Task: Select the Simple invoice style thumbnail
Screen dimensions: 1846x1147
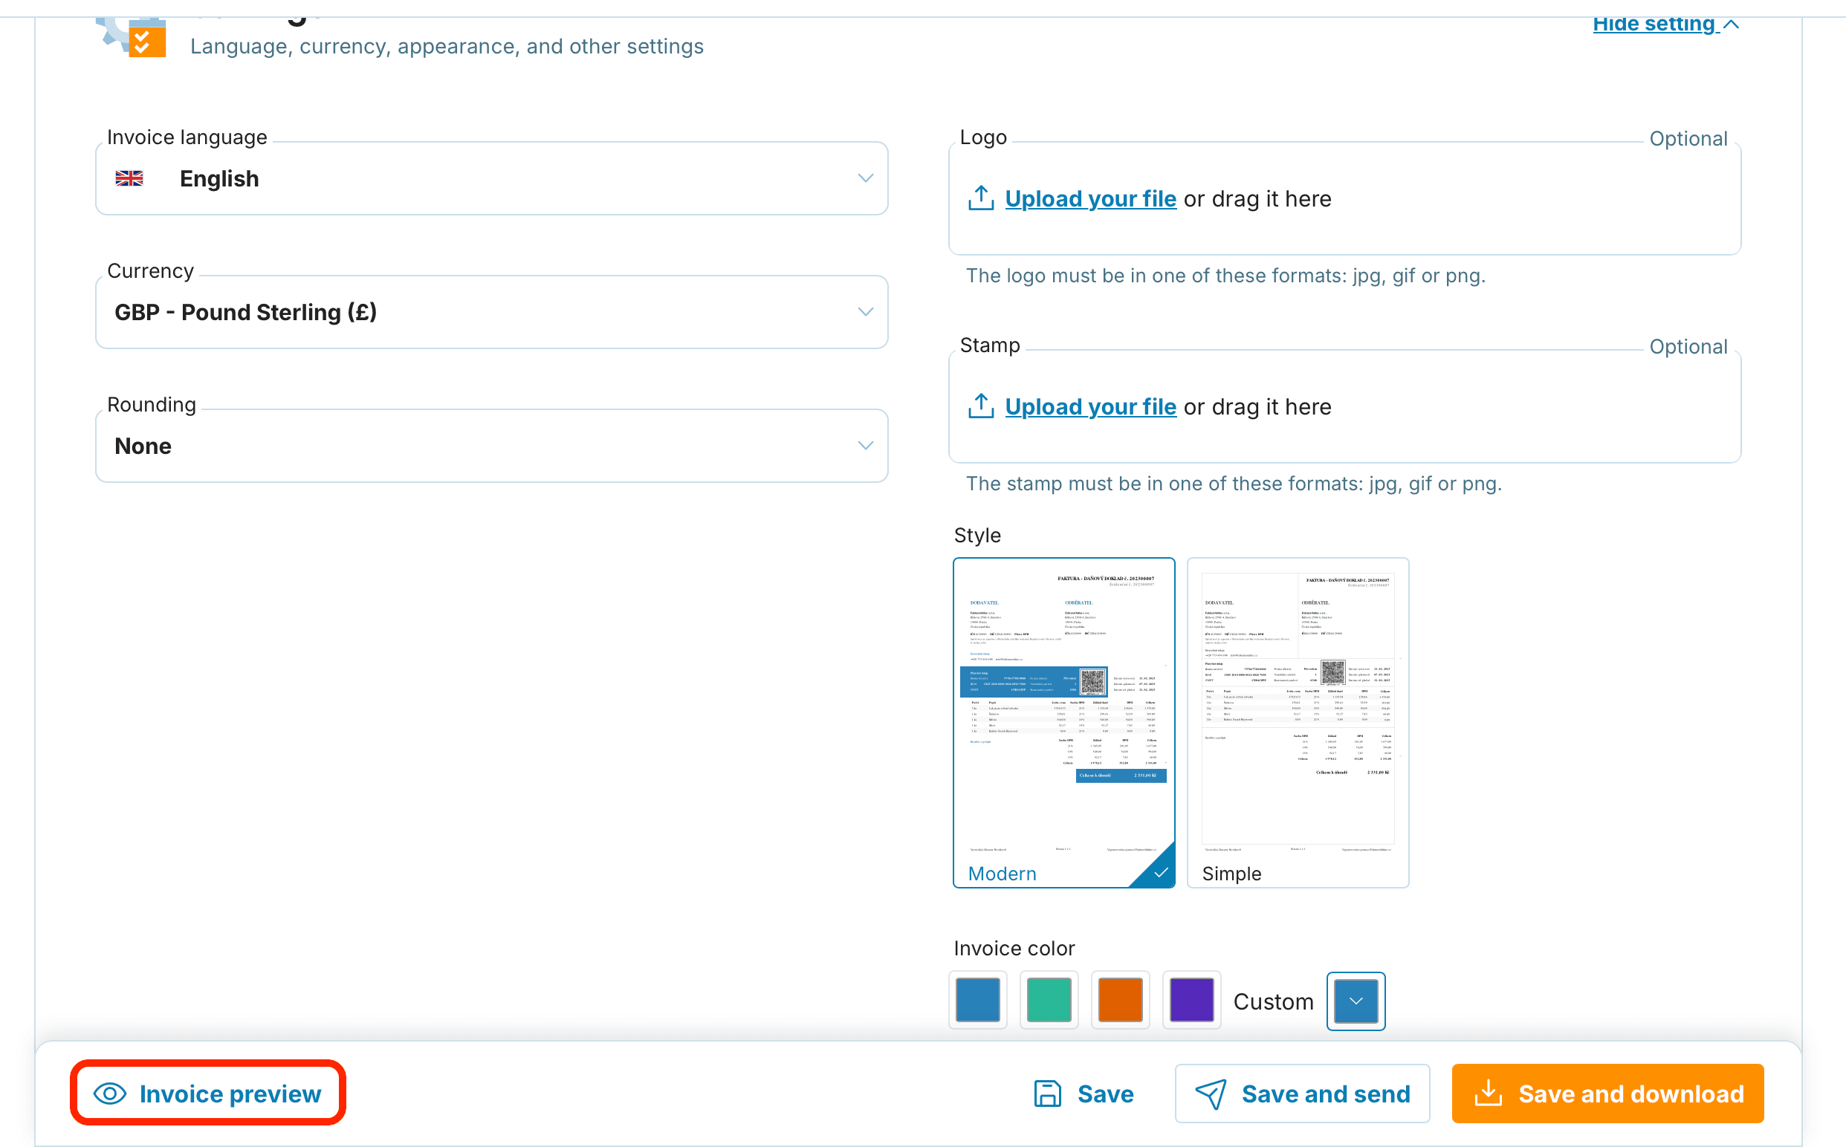Action: (1298, 722)
